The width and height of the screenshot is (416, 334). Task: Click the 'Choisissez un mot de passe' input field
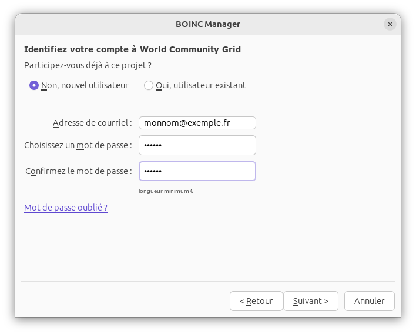click(197, 145)
